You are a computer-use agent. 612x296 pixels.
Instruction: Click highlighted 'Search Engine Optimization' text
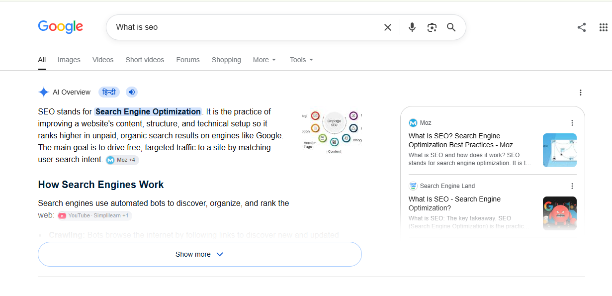click(x=148, y=111)
